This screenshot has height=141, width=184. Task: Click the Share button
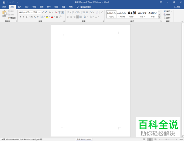click(177, 7)
